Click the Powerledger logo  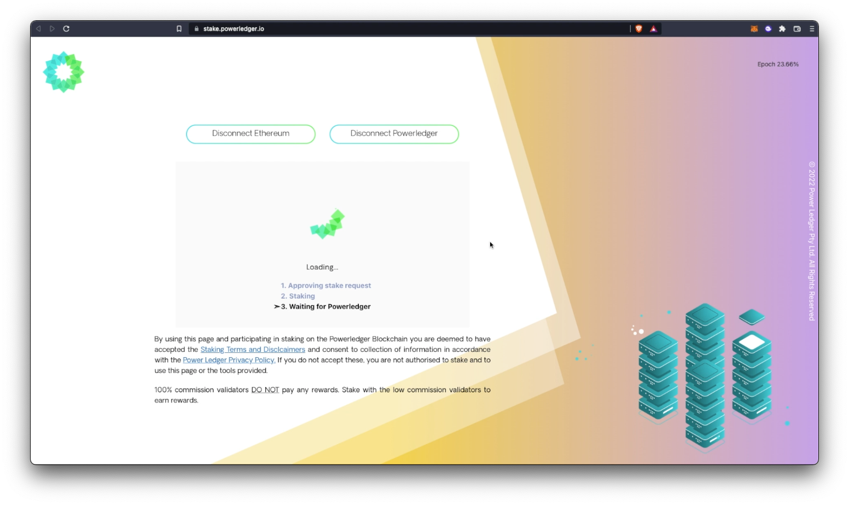coord(63,71)
